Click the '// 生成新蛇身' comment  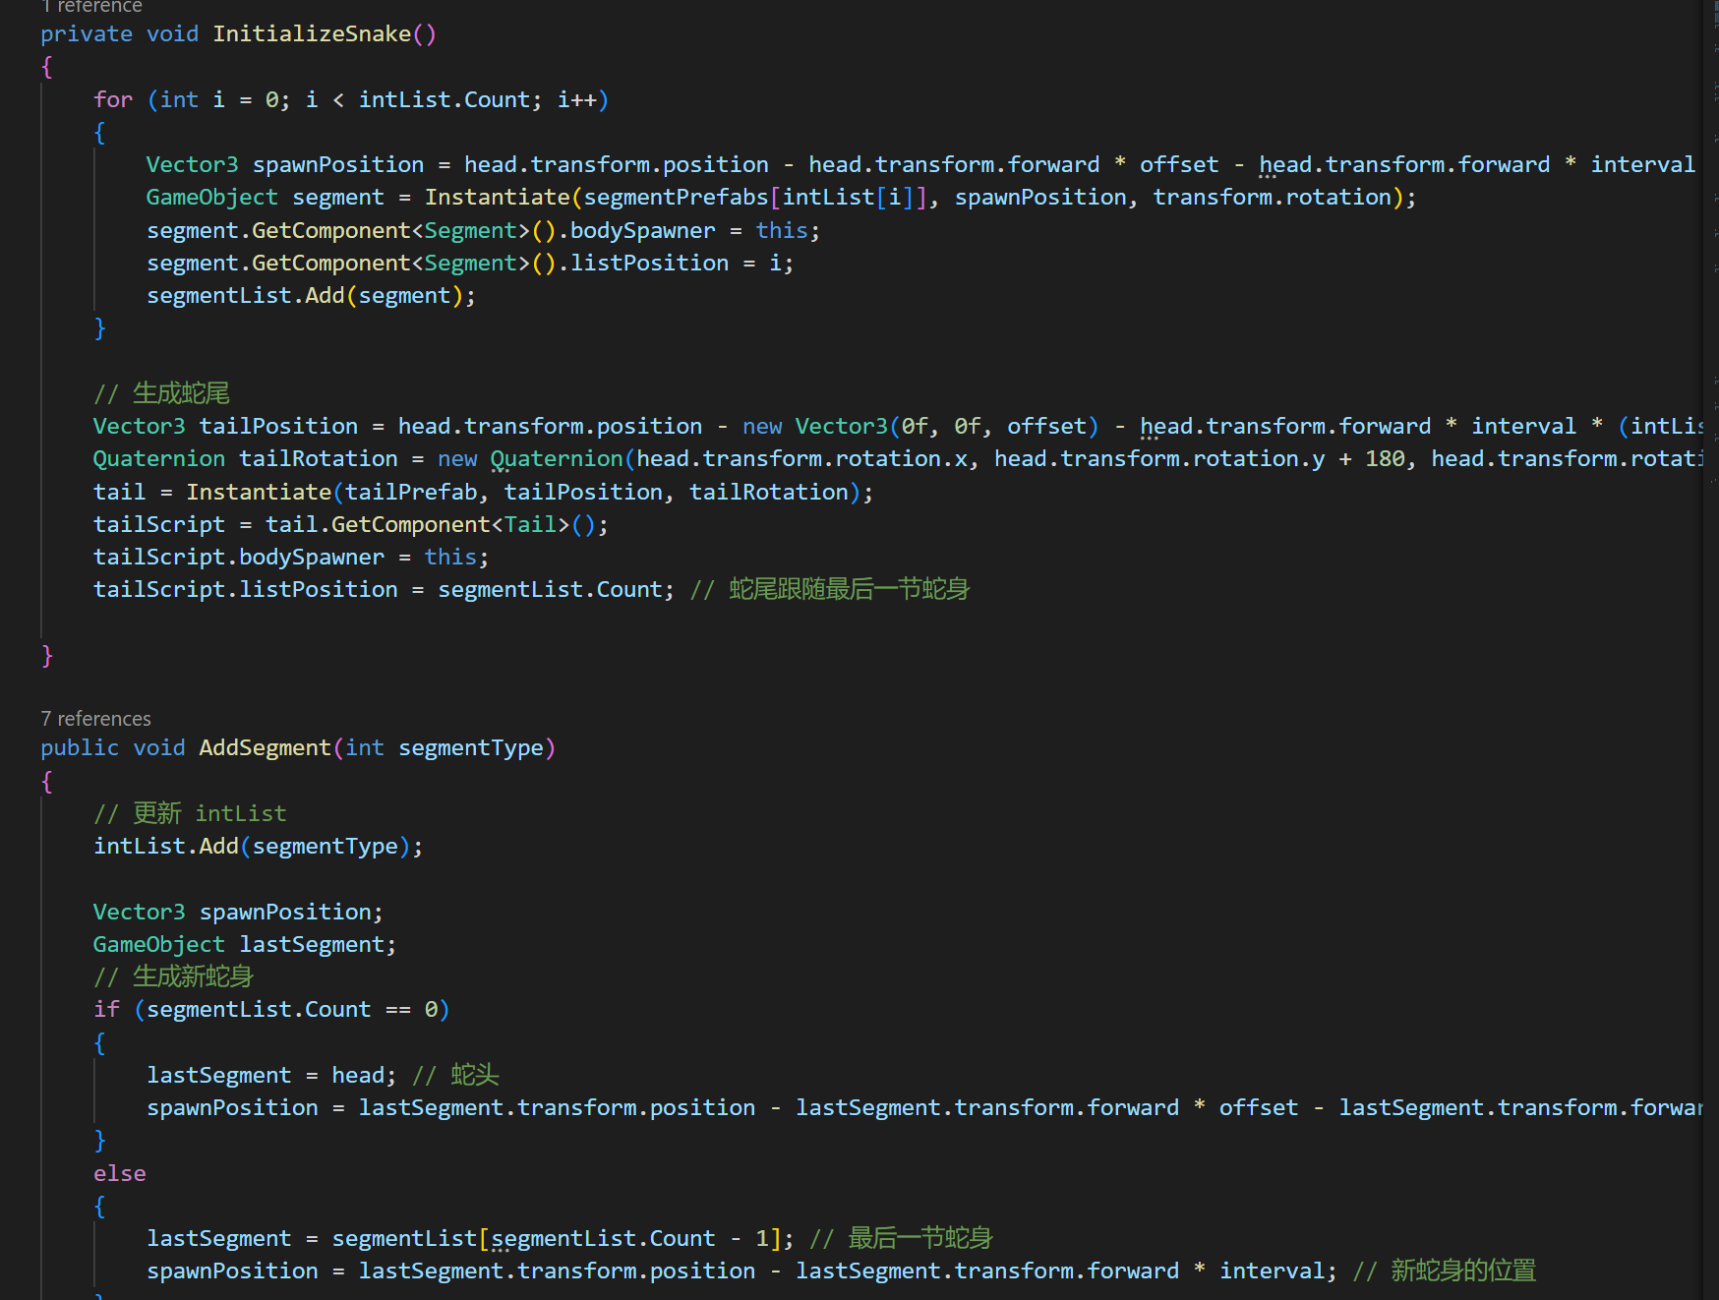pyautogui.click(x=174, y=976)
